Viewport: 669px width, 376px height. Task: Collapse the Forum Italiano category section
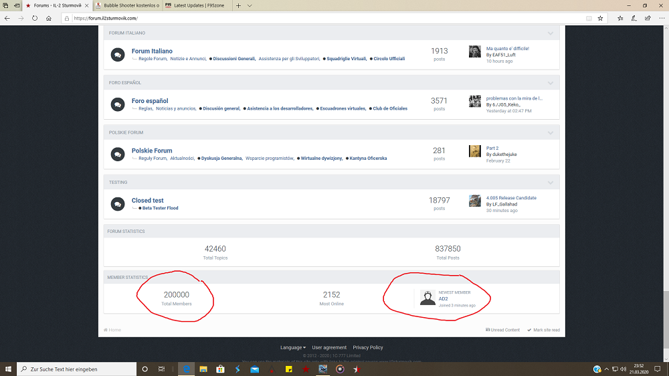(x=551, y=33)
